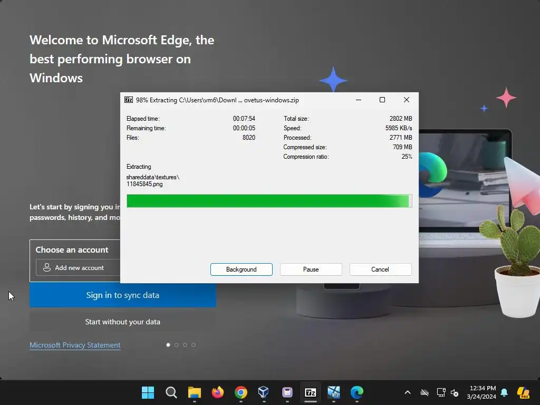Launch Google Chrome from taskbar
Screen dimensions: 540x405
click(241, 392)
